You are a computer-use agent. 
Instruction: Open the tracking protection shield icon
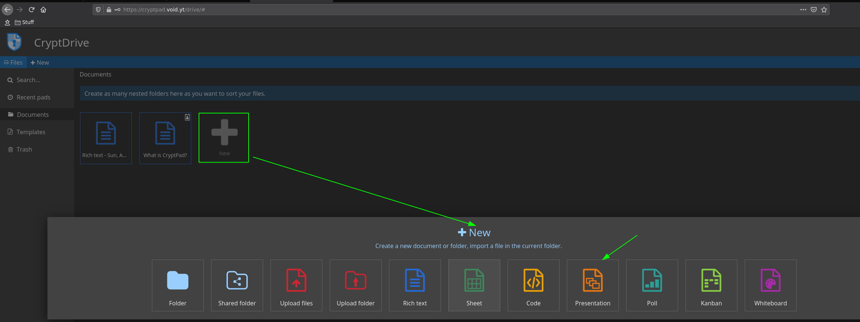point(98,10)
